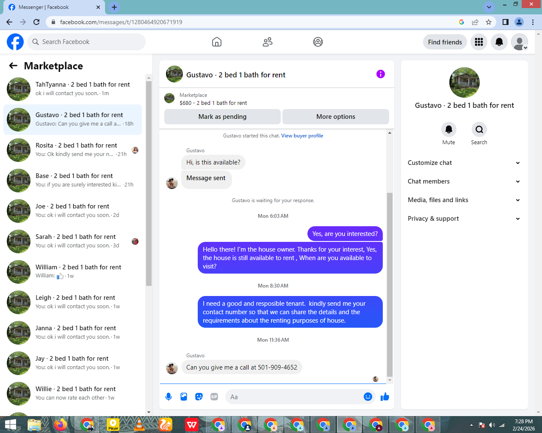Open the Windows Start menu
Image resolution: width=542 pixels, height=433 pixels.
(10, 425)
